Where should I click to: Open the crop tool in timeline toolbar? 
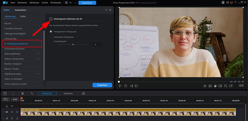pos(32,93)
